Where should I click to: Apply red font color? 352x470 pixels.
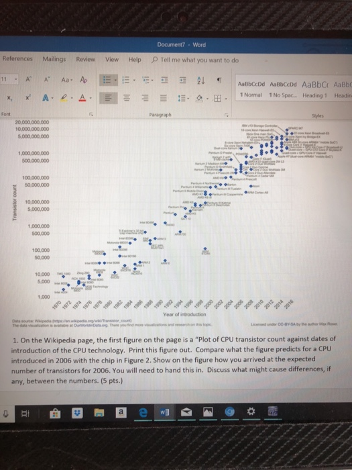82,98
